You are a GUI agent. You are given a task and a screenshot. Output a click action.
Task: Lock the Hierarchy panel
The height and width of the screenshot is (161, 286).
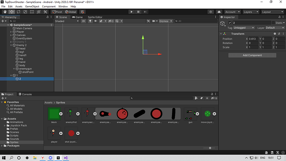tap(47, 17)
